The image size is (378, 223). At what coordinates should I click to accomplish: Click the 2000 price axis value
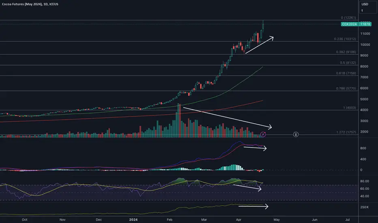click(364, 132)
